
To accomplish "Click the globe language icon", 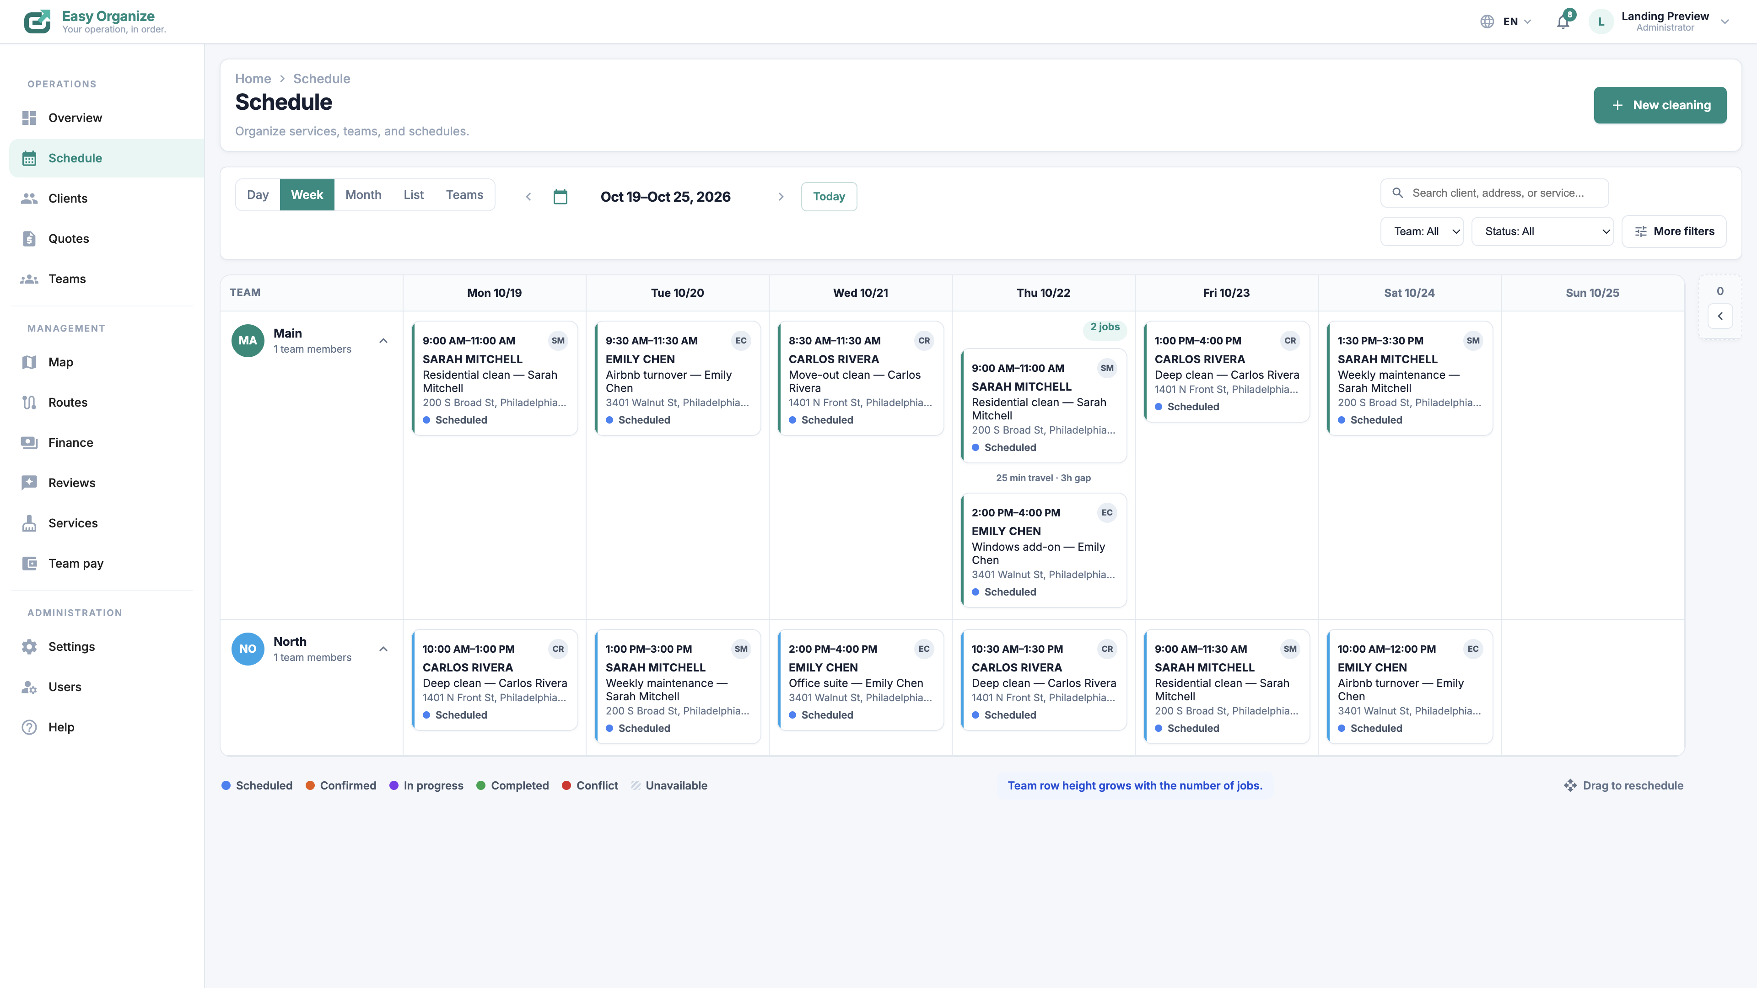I will 1487,22.
